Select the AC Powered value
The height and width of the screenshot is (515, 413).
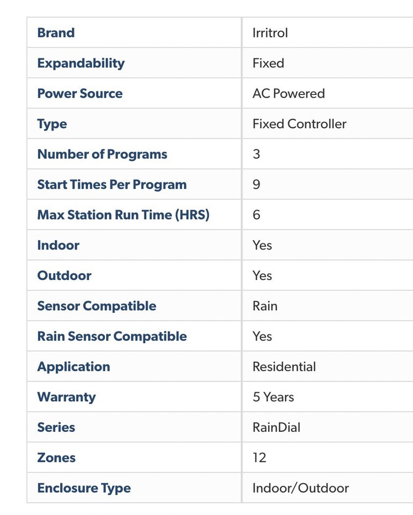tap(289, 93)
